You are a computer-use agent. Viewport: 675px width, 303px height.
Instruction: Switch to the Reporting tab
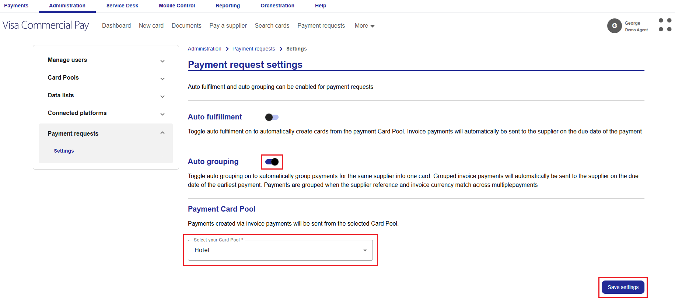pyautogui.click(x=228, y=6)
